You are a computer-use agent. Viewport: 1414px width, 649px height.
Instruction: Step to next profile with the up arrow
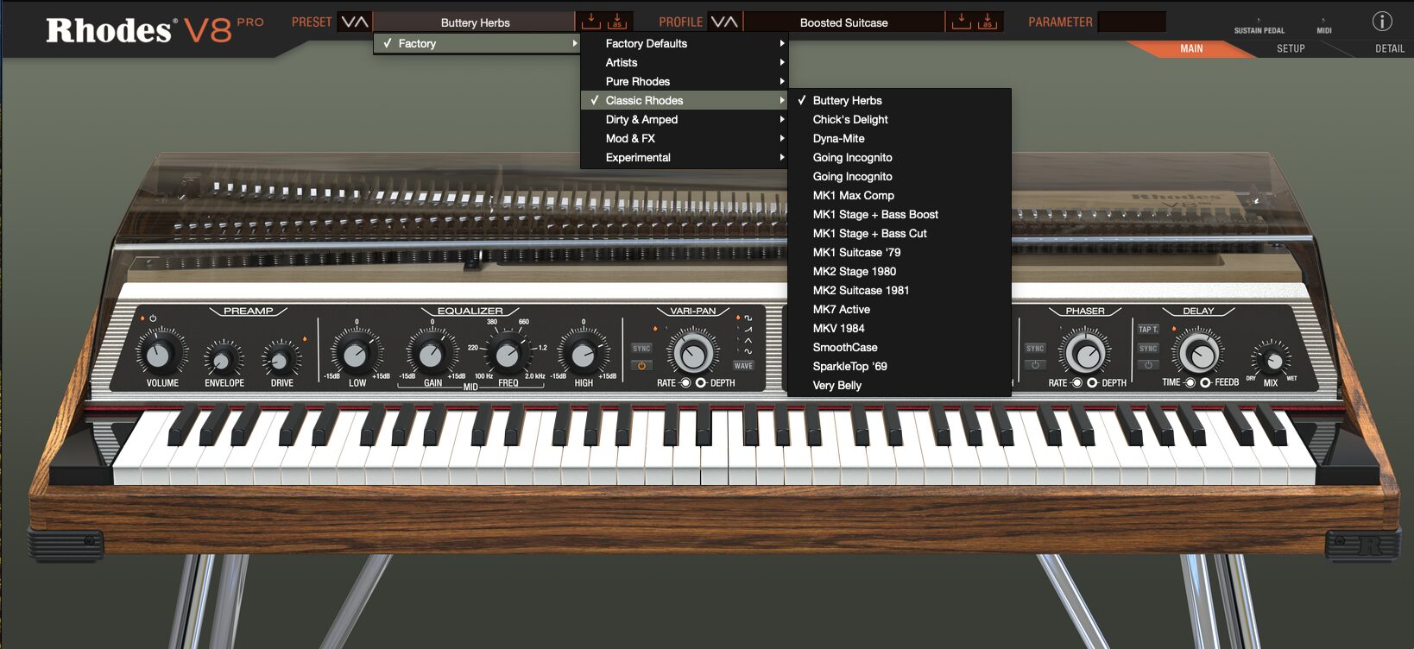tap(731, 22)
